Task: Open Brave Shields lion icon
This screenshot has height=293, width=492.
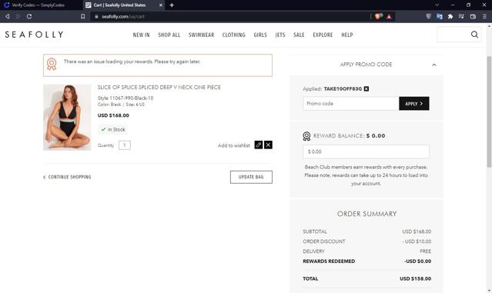Action: (378, 16)
